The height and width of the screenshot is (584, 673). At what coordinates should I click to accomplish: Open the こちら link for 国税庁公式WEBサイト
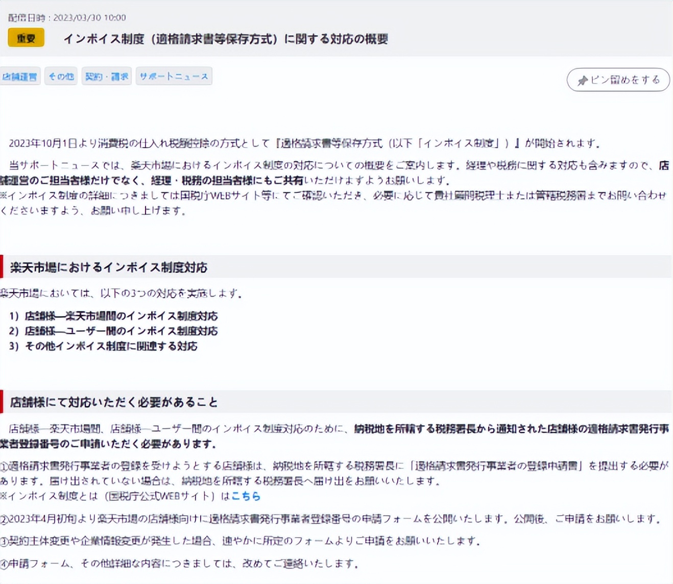[246, 495]
